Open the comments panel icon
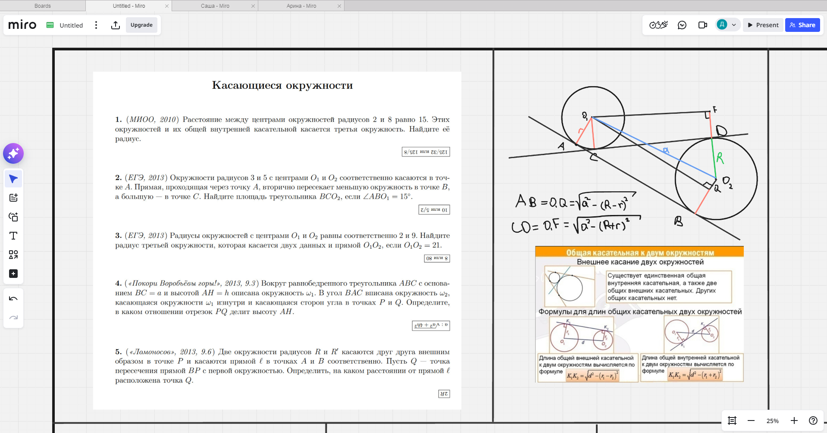The width and height of the screenshot is (827, 433). (x=682, y=25)
